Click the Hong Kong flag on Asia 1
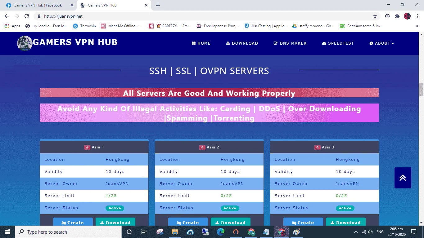The height and width of the screenshot is (238, 424). pyautogui.click(x=87, y=148)
